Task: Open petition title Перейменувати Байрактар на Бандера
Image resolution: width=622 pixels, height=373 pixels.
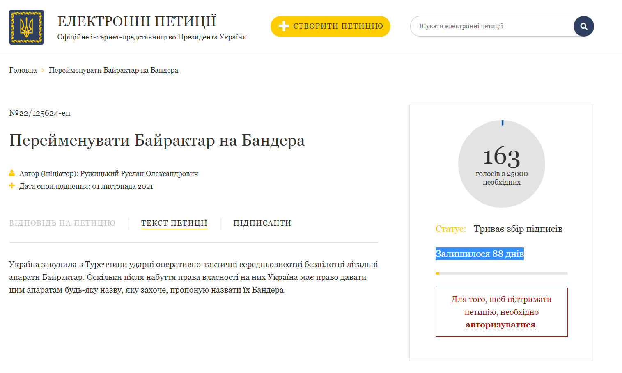Action: tap(157, 140)
